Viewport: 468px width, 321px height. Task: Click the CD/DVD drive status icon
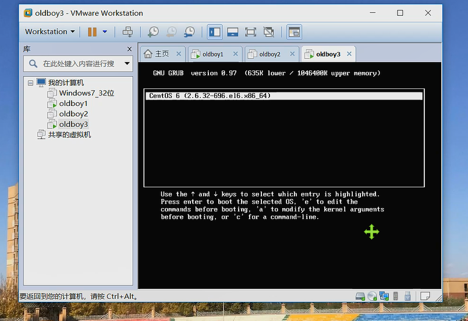click(372, 296)
